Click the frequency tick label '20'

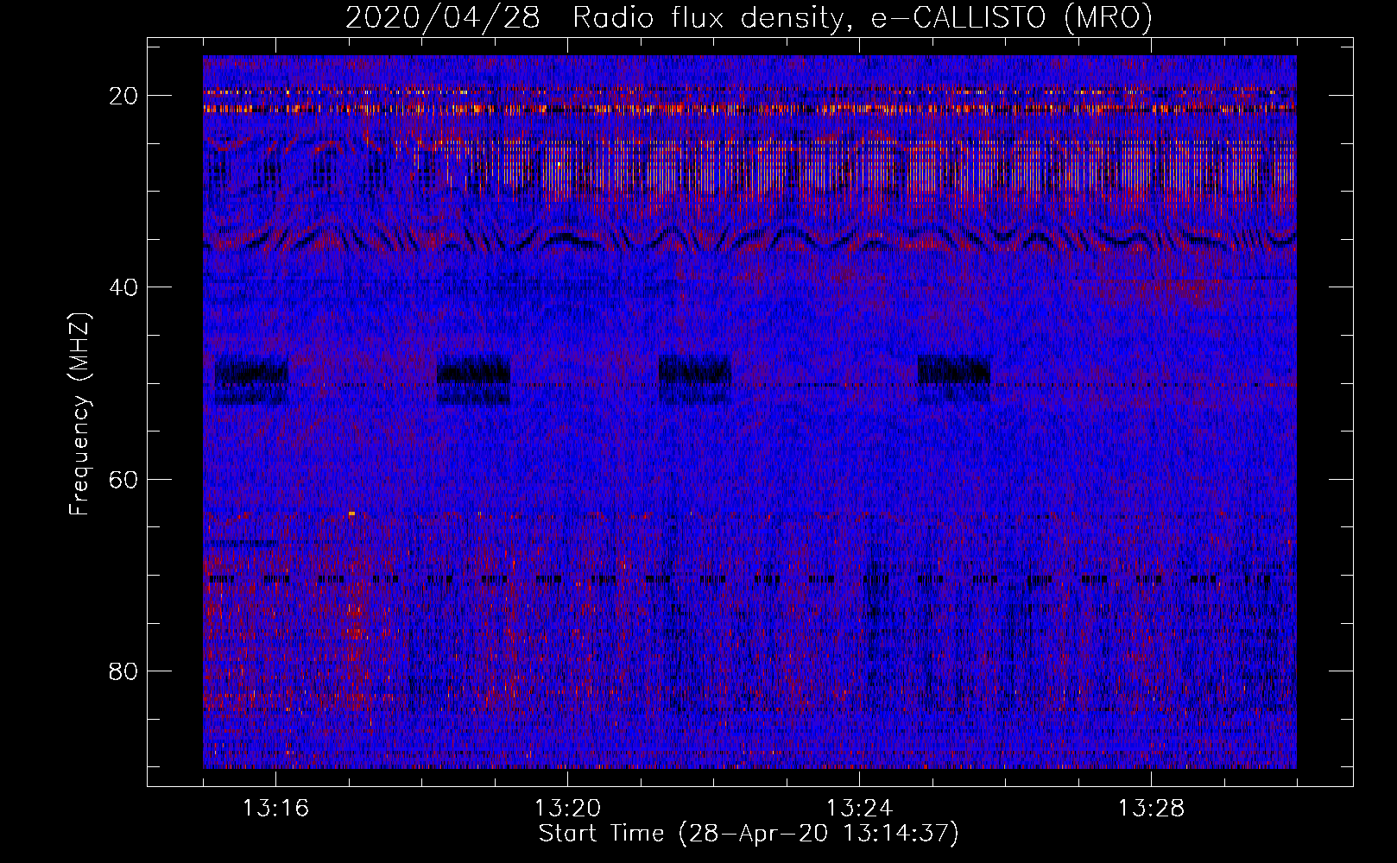click(x=124, y=95)
